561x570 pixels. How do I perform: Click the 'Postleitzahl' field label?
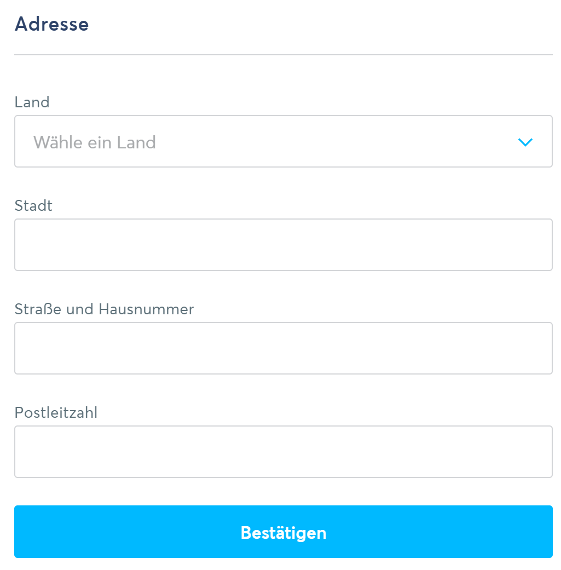(x=56, y=412)
